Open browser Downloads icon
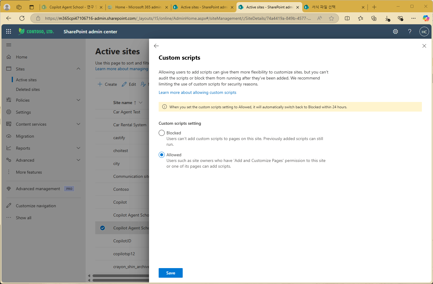Viewport: 433px width, 284px height. (387, 18)
